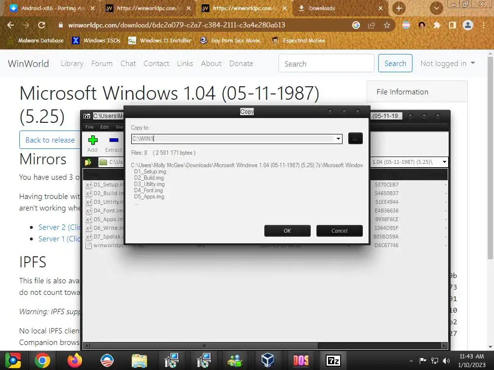This screenshot has width=494, height=370.
Task: Open the Chrome profile avatar
Action: click(x=468, y=25)
